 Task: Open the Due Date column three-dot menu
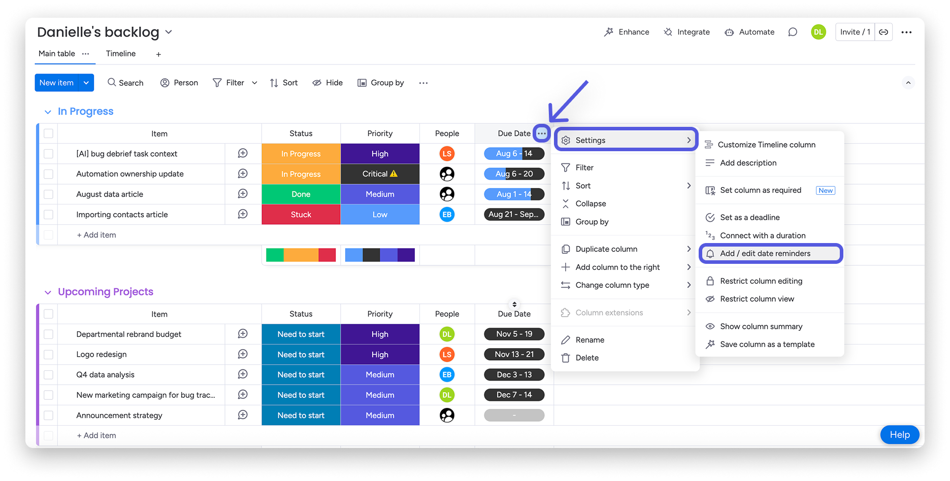tap(542, 133)
